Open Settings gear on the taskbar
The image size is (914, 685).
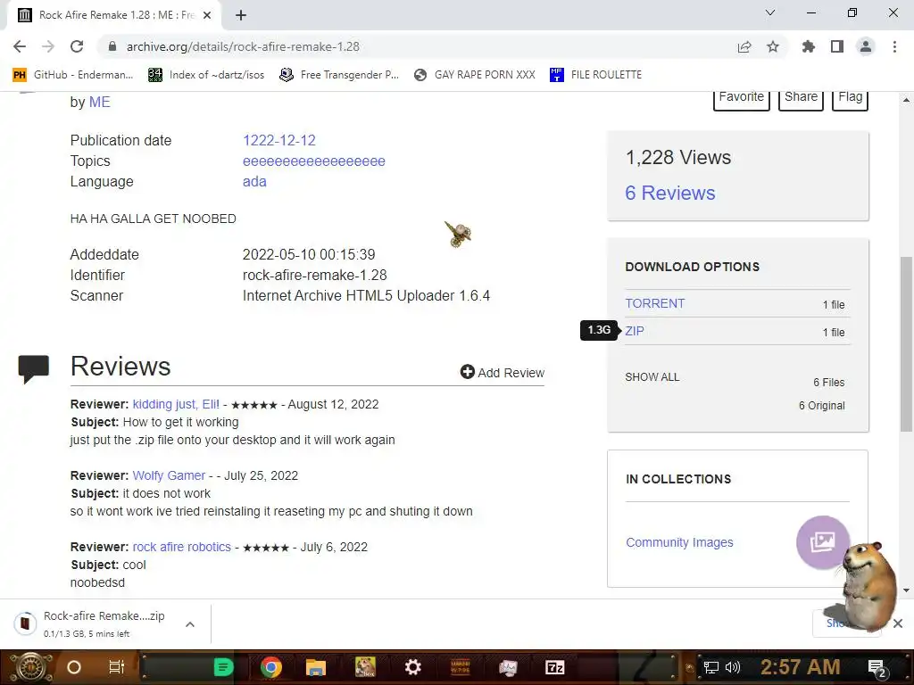pyautogui.click(x=412, y=667)
